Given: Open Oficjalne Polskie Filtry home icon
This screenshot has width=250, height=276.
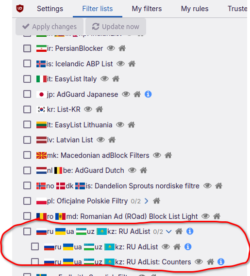Looking at the screenshot, I should (x=156, y=201).
